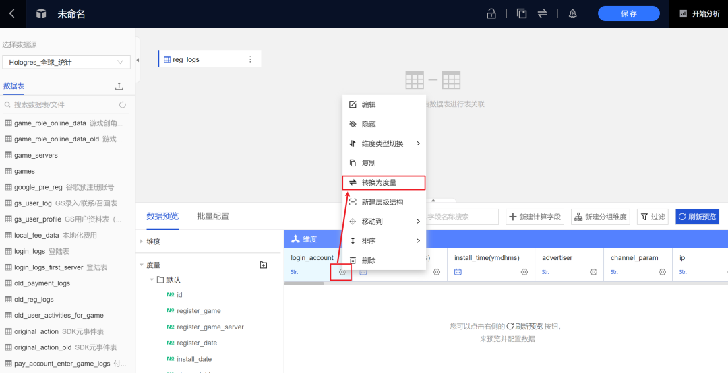Click calendar type icon under install_time(ymdhms)
Viewport: 728px width, 373px height.
(458, 272)
